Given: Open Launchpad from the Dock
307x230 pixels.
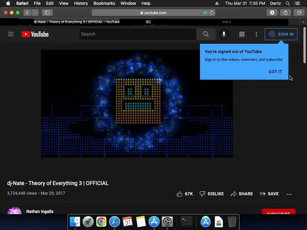Looking at the screenshot, I should 88,222.
